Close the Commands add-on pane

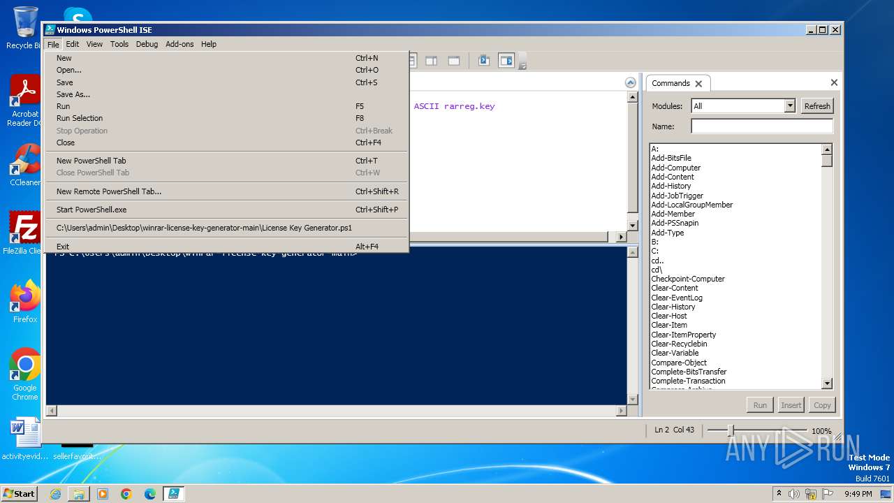point(834,82)
